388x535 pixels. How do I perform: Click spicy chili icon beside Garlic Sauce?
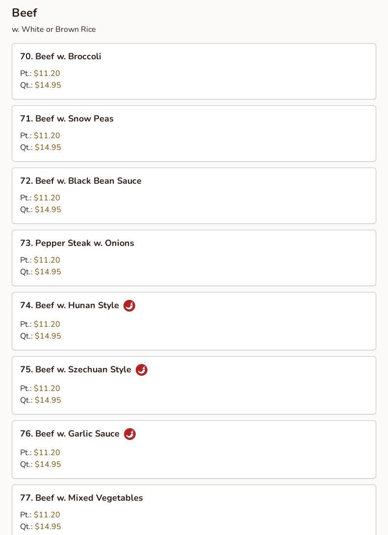[x=130, y=434]
